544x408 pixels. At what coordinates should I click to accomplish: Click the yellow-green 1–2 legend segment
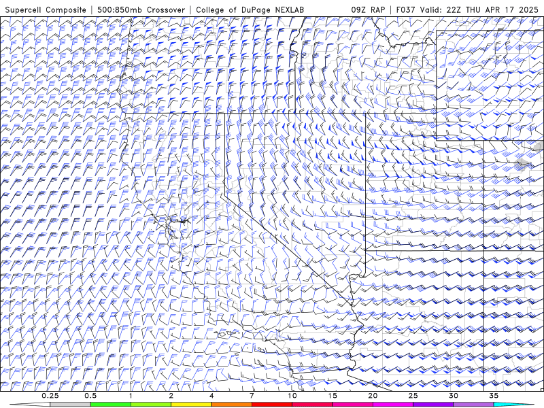pos(151,405)
